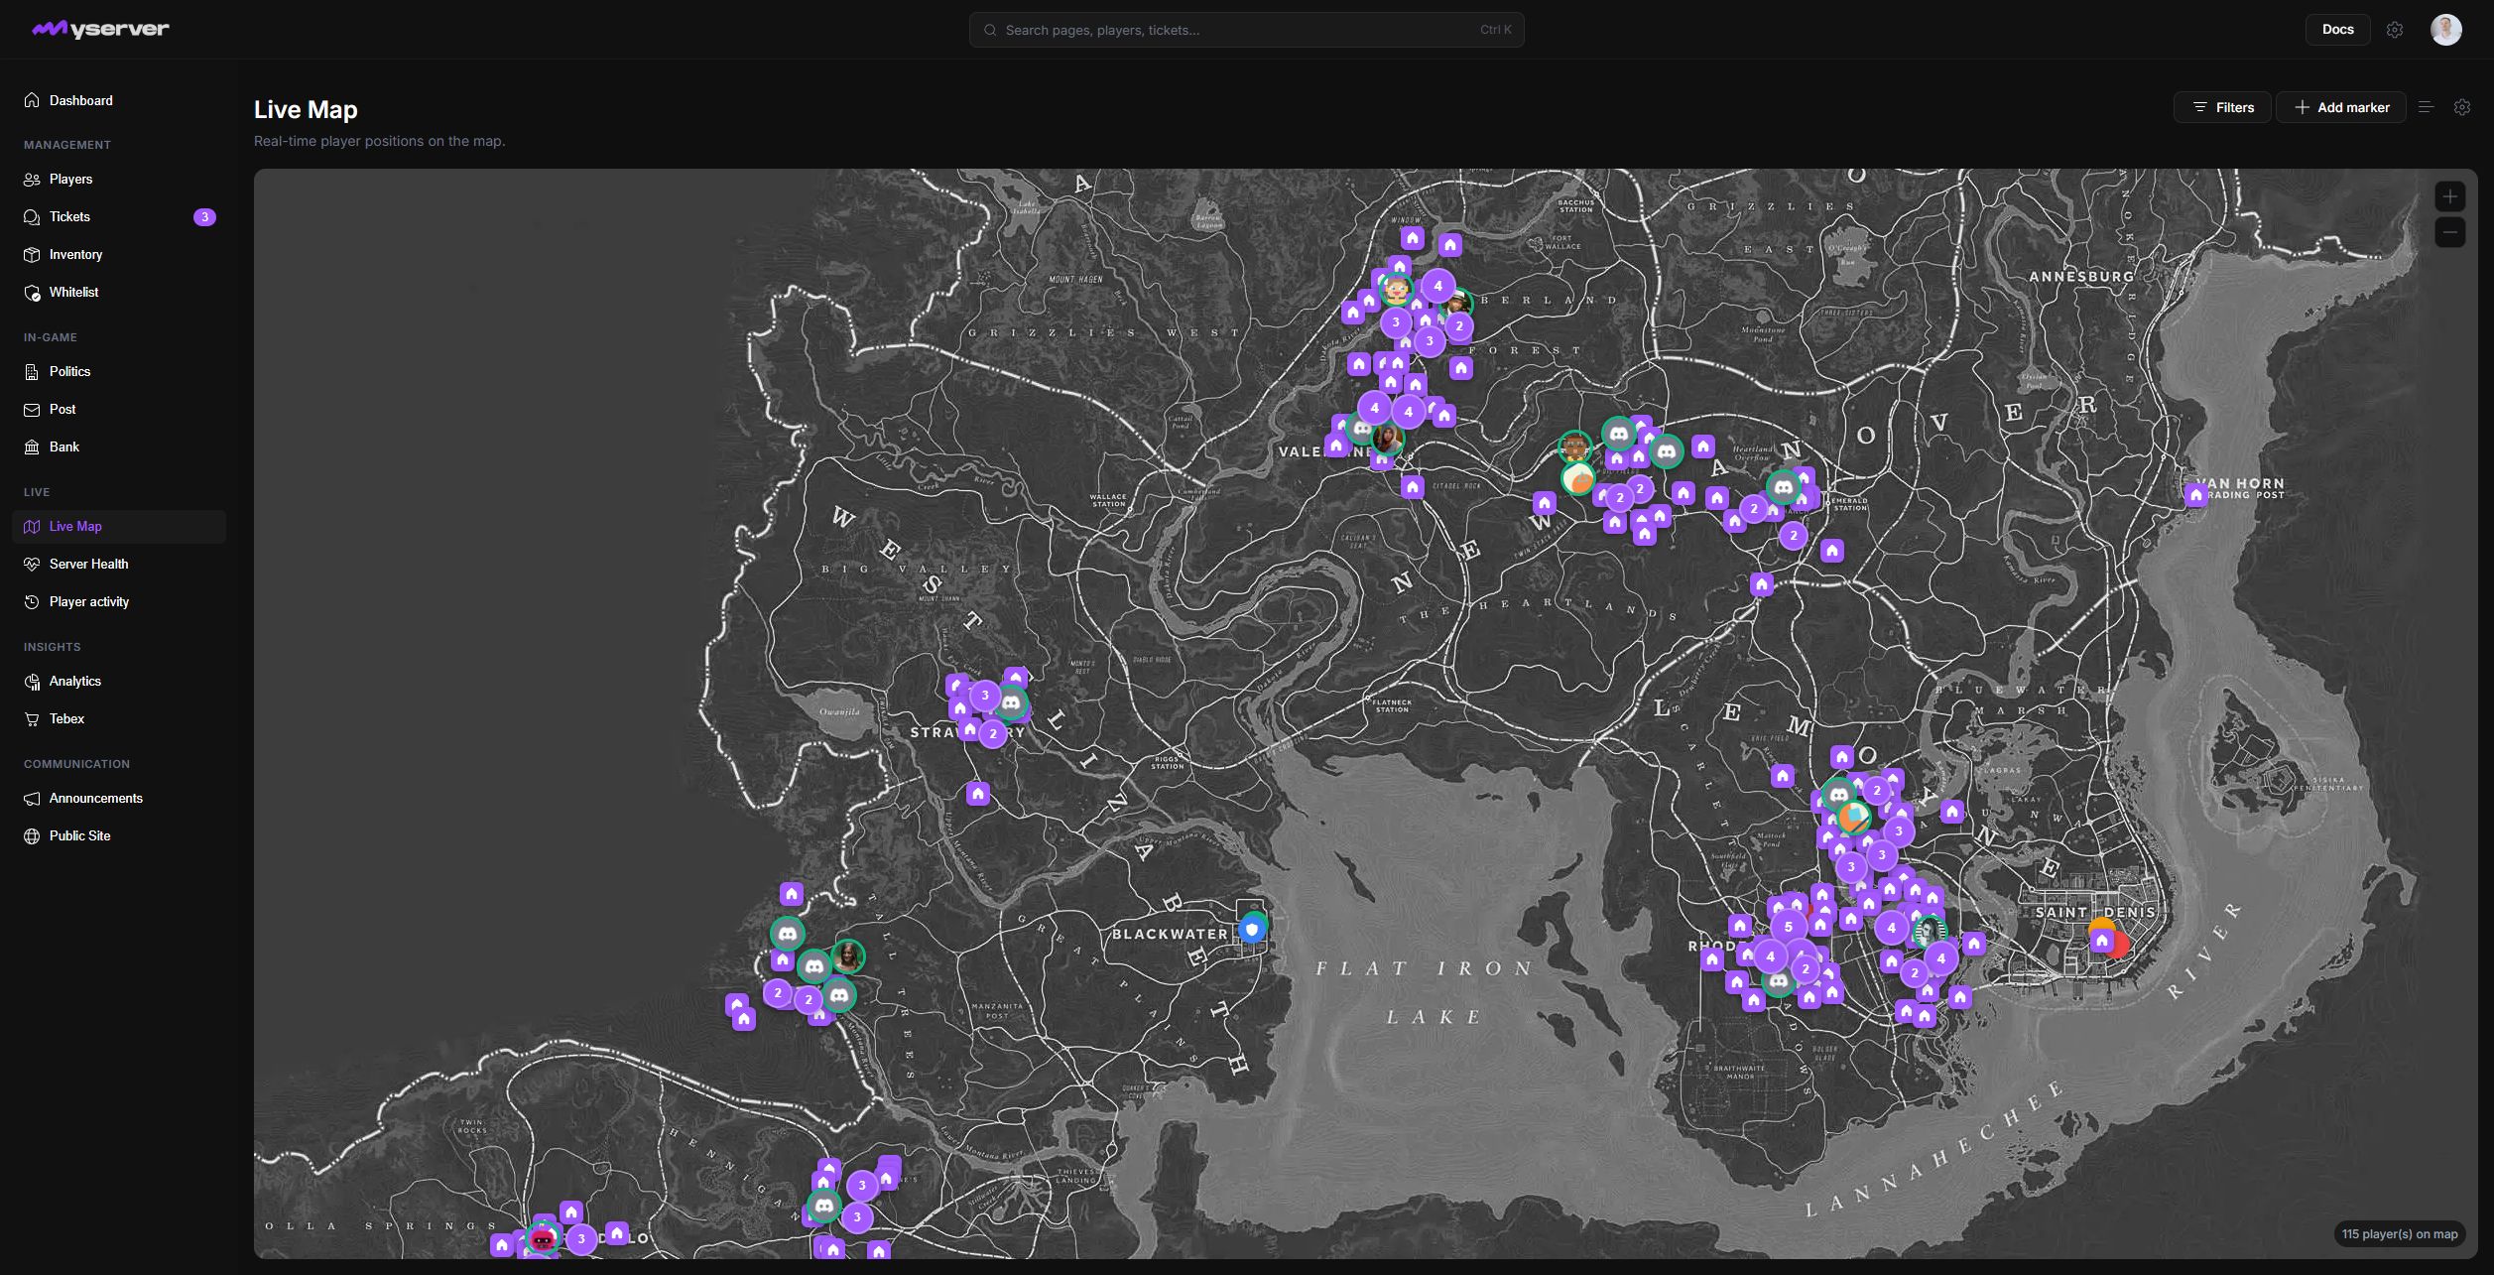Click the Public Site globe icon
The image size is (2494, 1275).
32,835
